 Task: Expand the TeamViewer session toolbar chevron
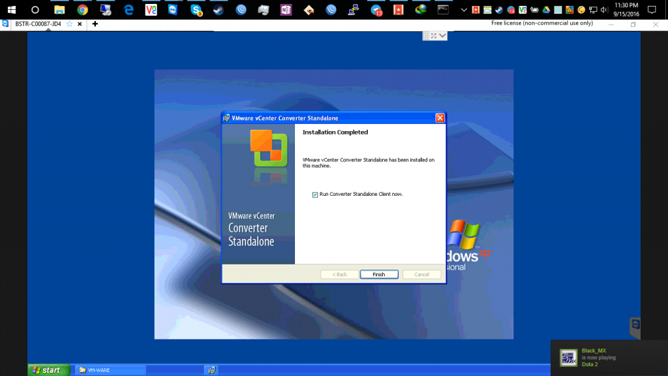click(x=443, y=36)
